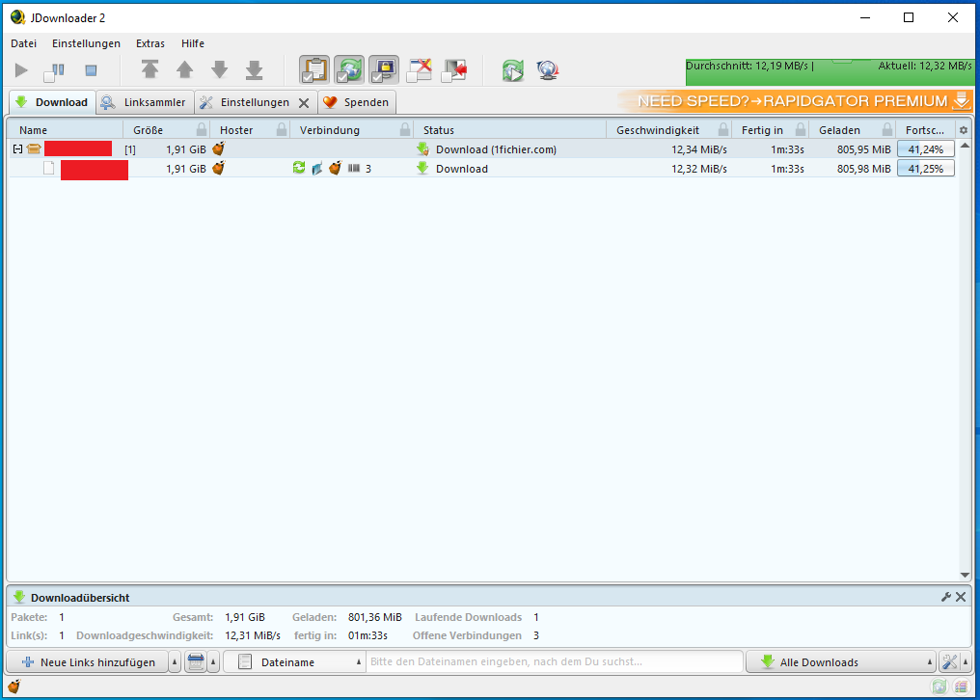Click the 41,25% progress bar

926,168
